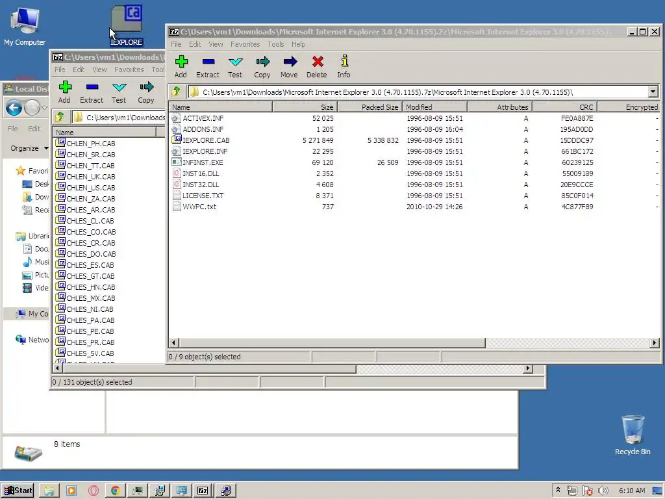The width and height of the screenshot is (665, 499).
Task: Select CHLES_AR.CAB in back window
Action: 86,210
